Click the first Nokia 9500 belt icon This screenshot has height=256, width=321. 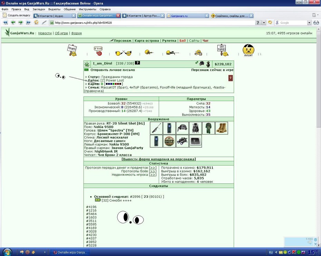169,128
